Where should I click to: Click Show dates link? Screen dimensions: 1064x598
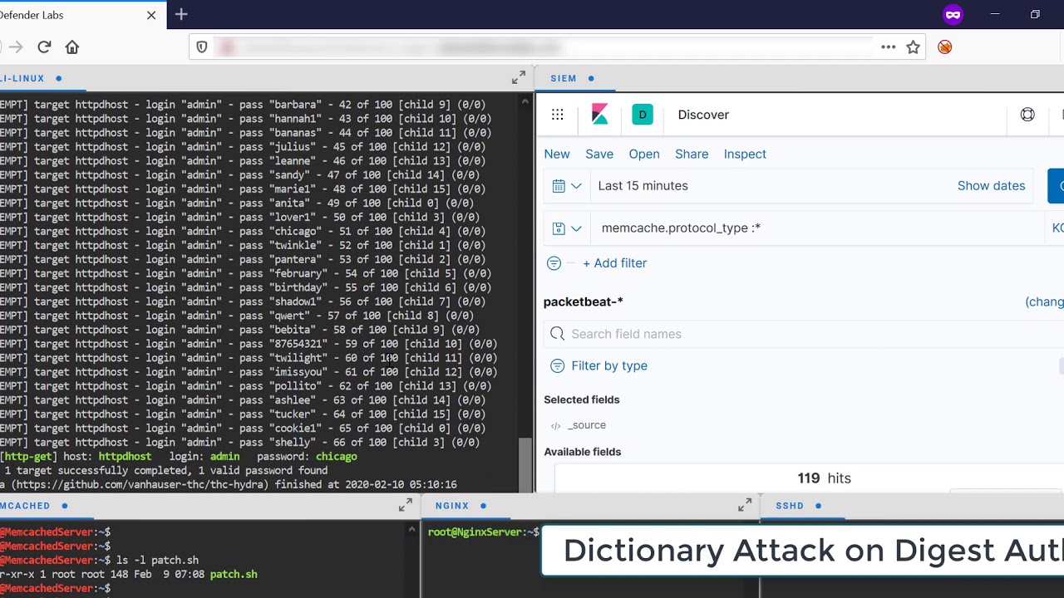(991, 186)
